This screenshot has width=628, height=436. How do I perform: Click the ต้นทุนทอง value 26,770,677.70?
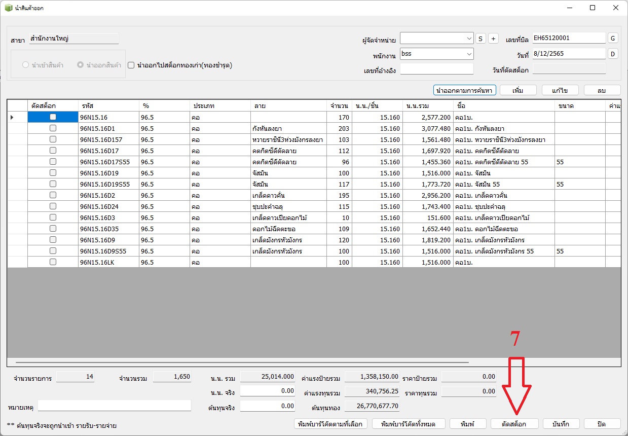pyautogui.click(x=372, y=406)
